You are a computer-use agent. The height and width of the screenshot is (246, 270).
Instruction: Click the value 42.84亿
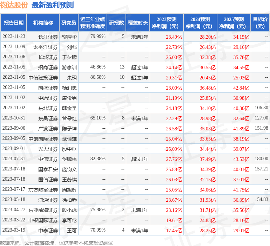click(241, 88)
